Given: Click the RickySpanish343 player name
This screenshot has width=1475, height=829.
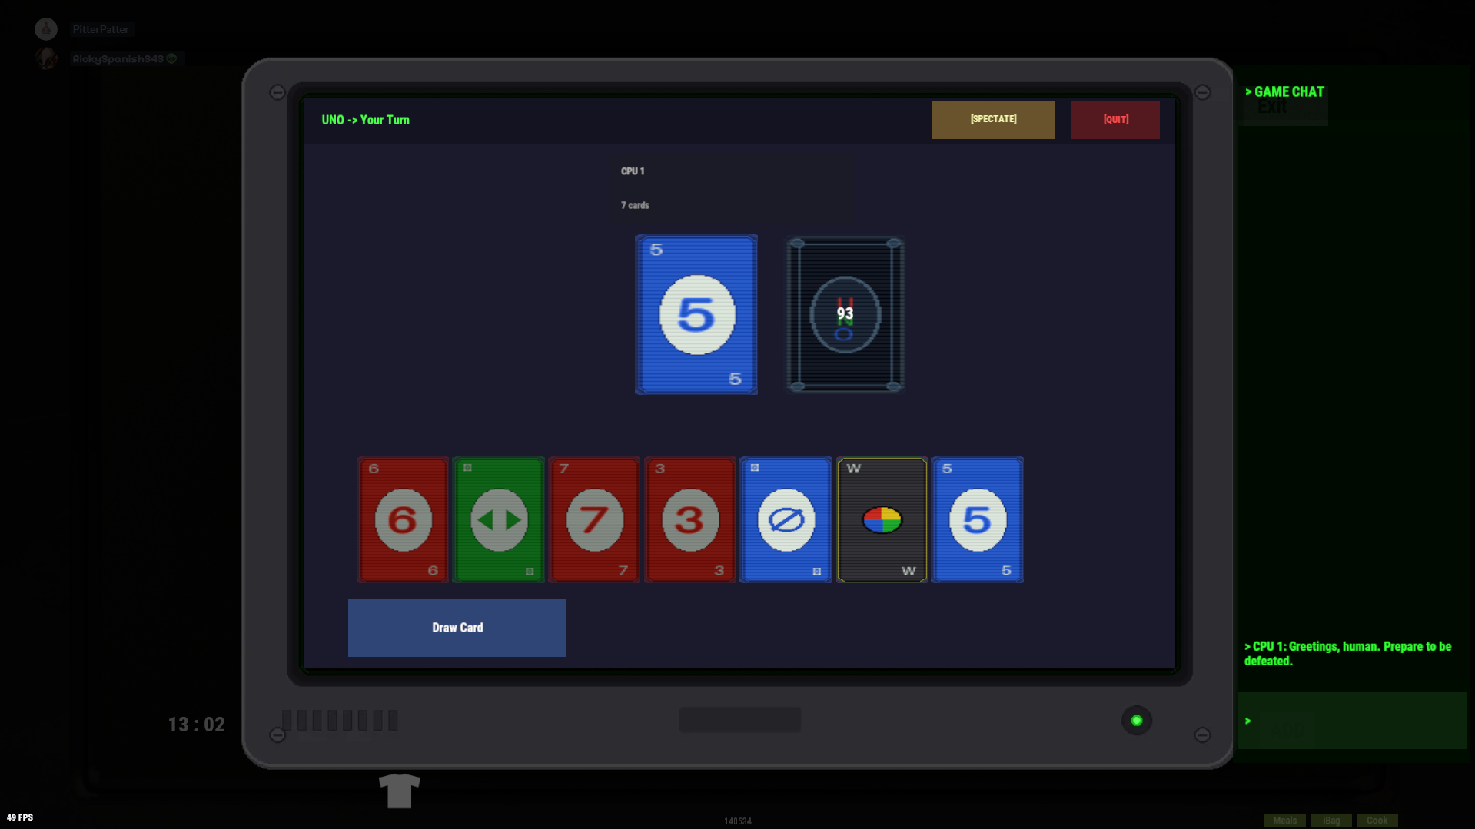Looking at the screenshot, I should 118,58.
